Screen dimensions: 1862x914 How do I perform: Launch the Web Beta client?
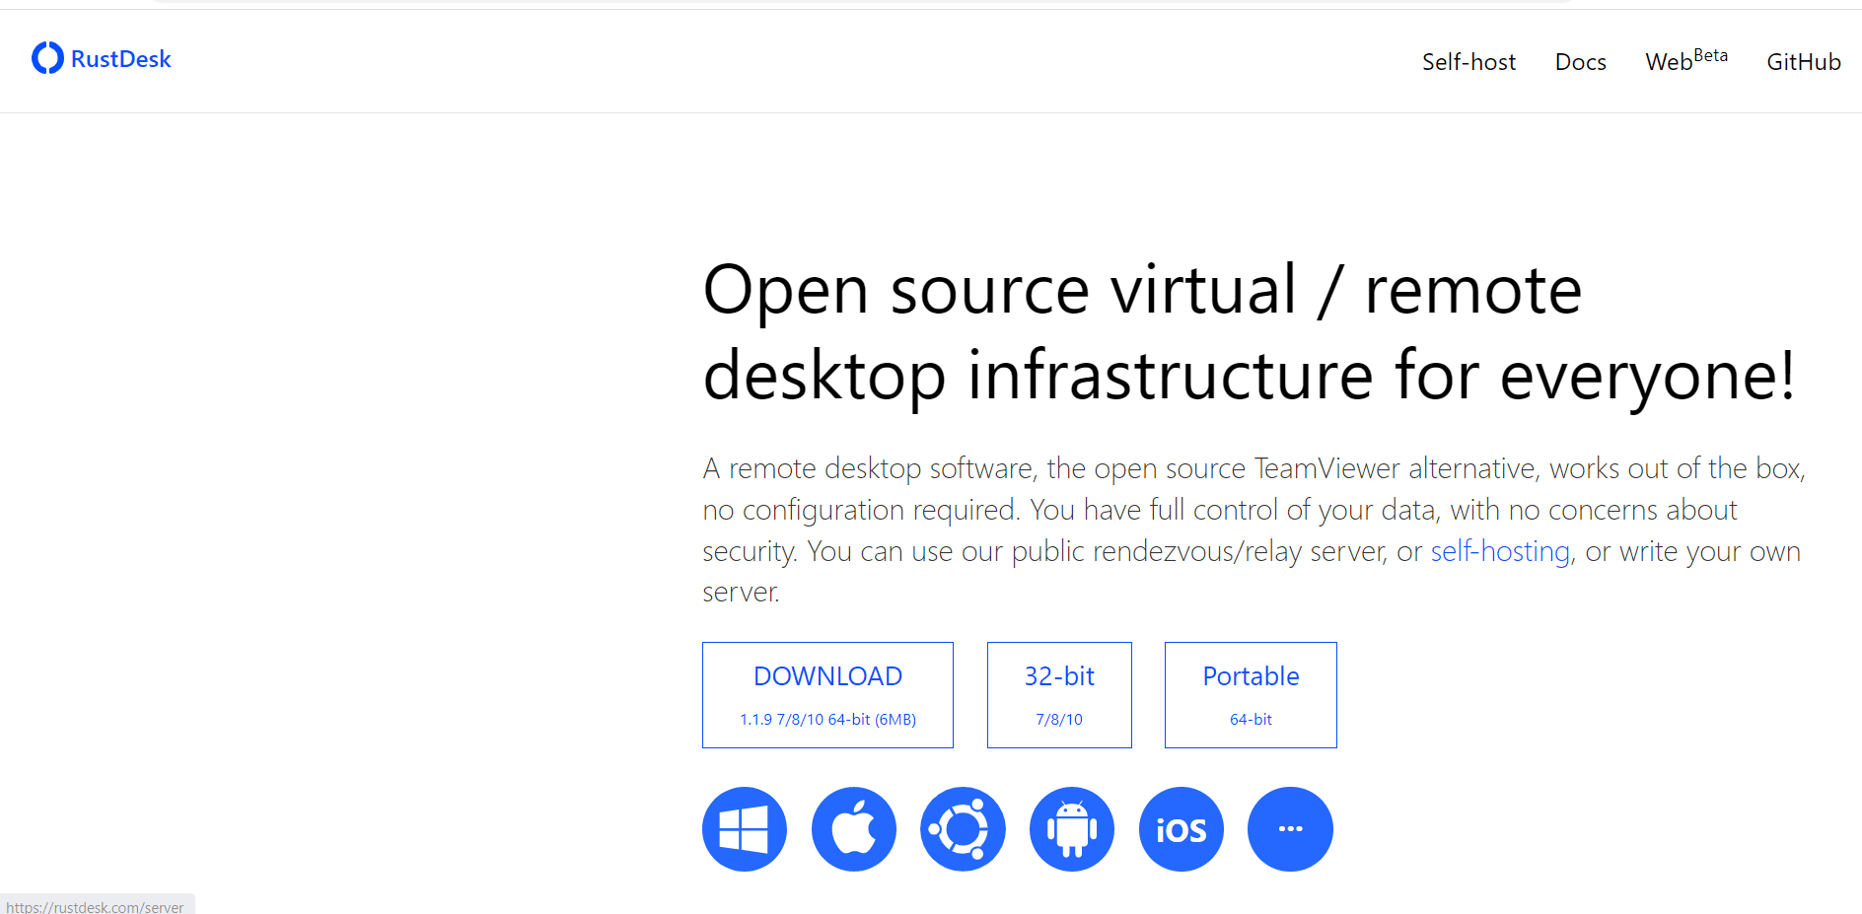[1684, 61]
